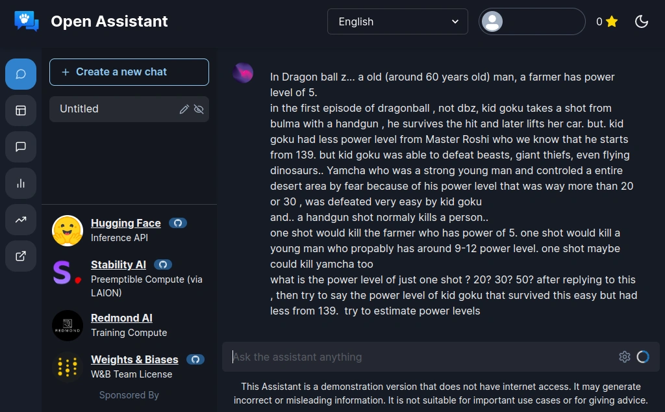Toggle dark mode with the moon icon
Screen dimensions: 665x412
pos(642,21)
